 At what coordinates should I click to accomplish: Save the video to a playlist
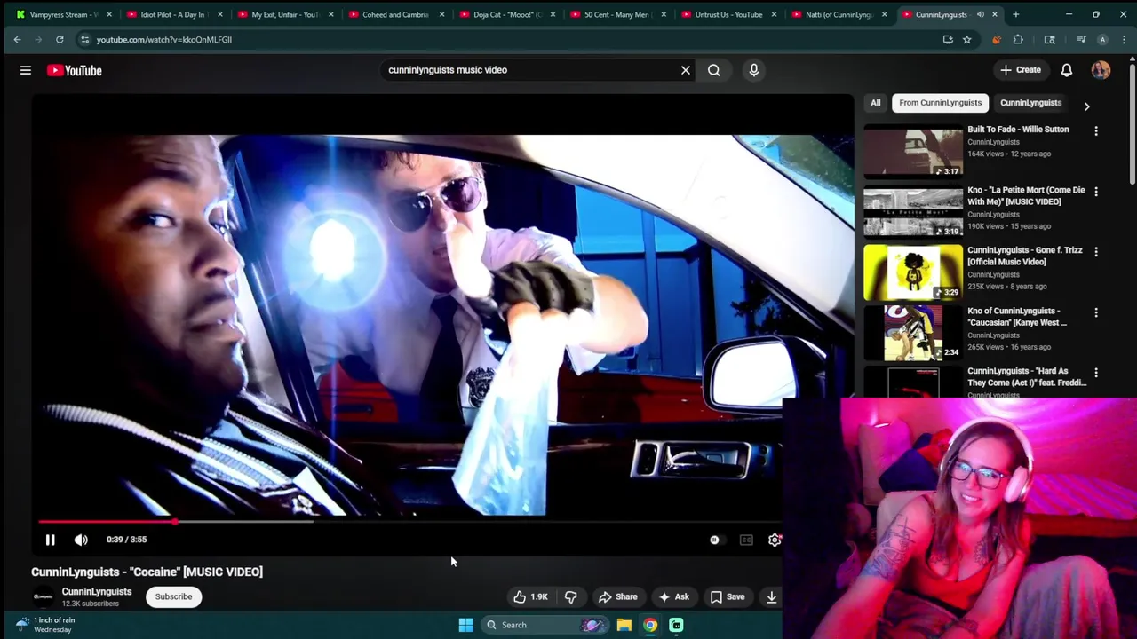pyautogui.click(x=727, y=596)
